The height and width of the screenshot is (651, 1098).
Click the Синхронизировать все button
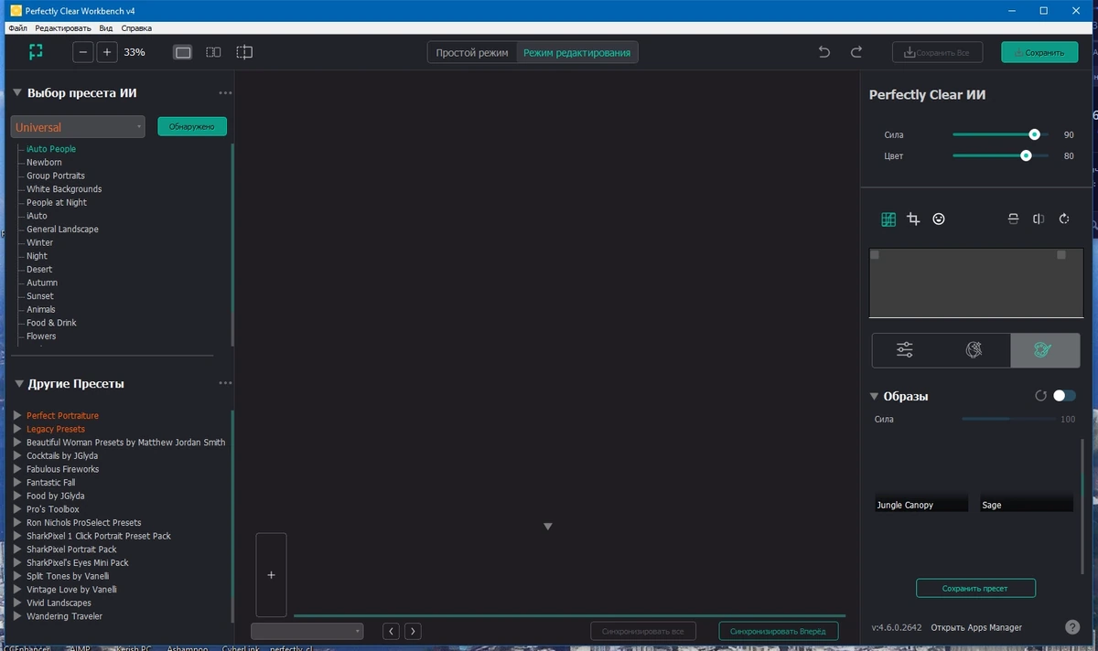pos(644,631)
